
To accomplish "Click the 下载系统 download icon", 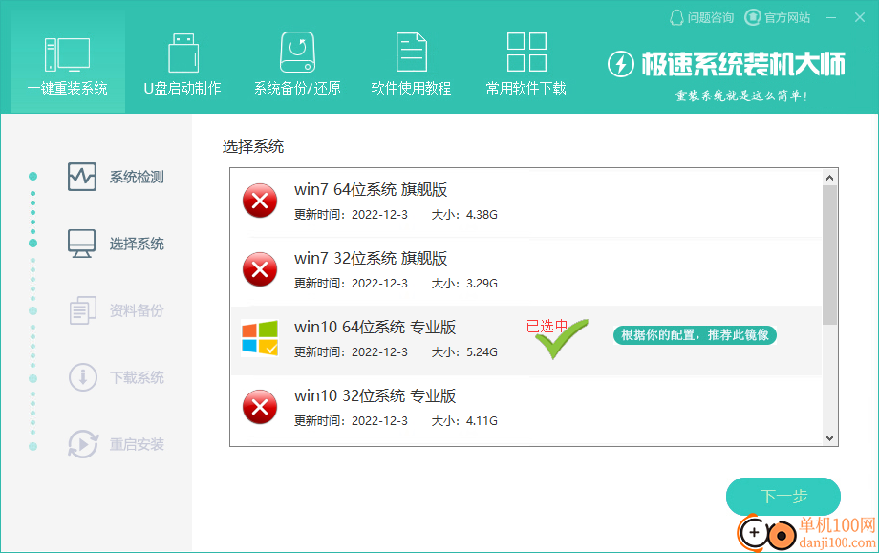I will [83, 377].
